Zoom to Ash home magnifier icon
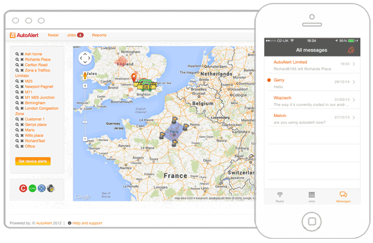 [x=17, y=54]
